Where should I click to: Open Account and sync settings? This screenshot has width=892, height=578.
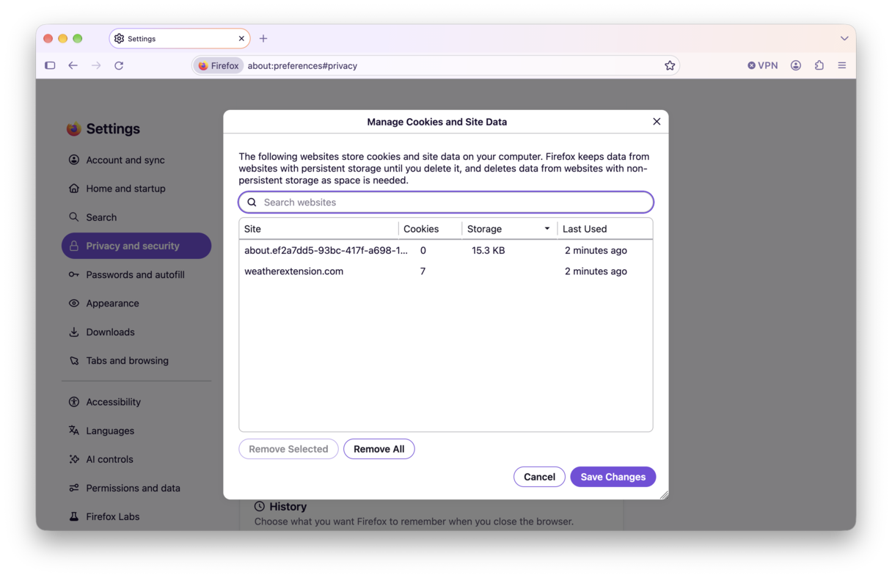[x=136, y=160]
